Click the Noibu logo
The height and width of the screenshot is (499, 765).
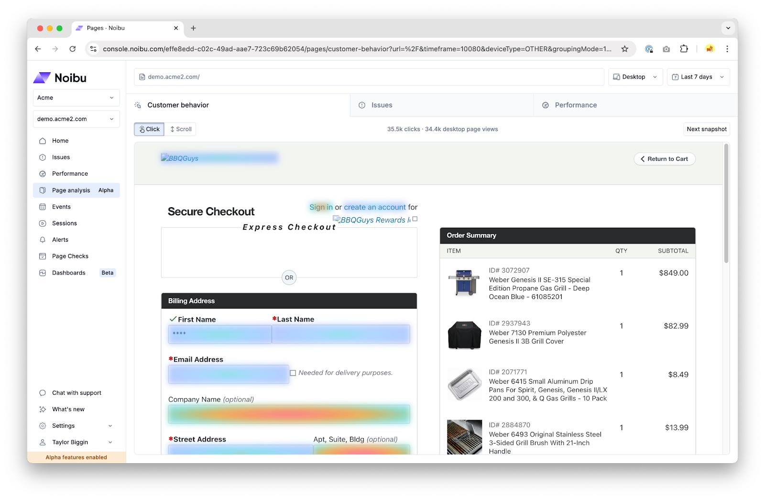[60, 78]
